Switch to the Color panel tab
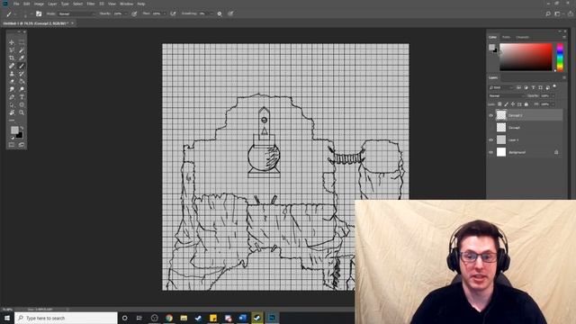This screenshot has height=324, width=576. [x=492, y=37]
